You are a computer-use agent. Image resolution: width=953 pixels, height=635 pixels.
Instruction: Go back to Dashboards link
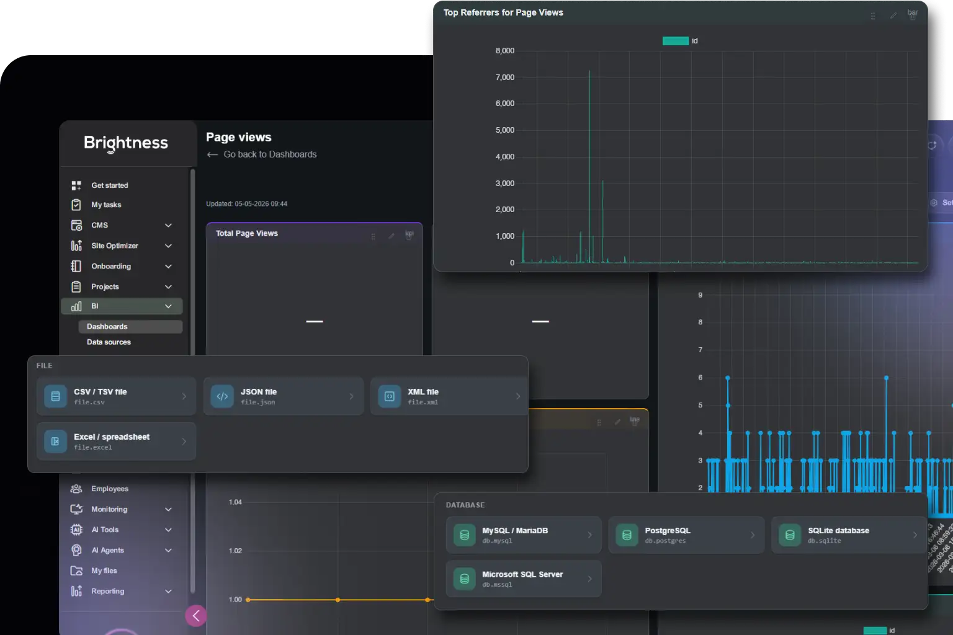coord(262,154)
